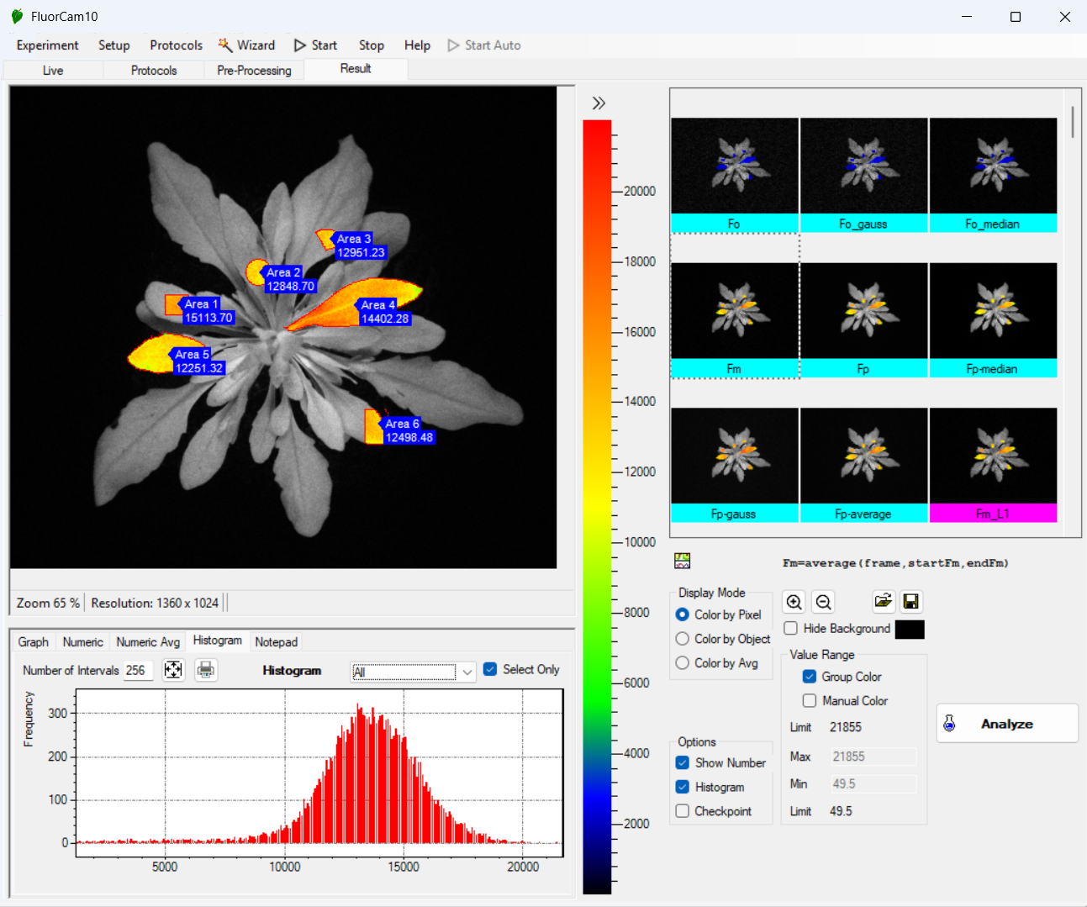
Task: Click the black background color swatch
Action: click(910, 630)
